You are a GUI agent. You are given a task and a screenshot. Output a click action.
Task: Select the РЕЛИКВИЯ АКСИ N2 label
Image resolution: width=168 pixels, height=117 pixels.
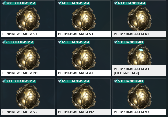(76, 112)
